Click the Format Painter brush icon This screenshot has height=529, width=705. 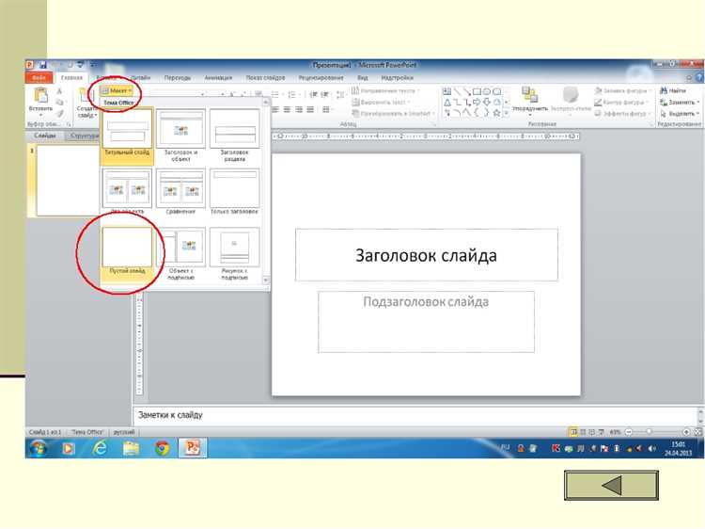pyautogui.click(x=59, y=114)
